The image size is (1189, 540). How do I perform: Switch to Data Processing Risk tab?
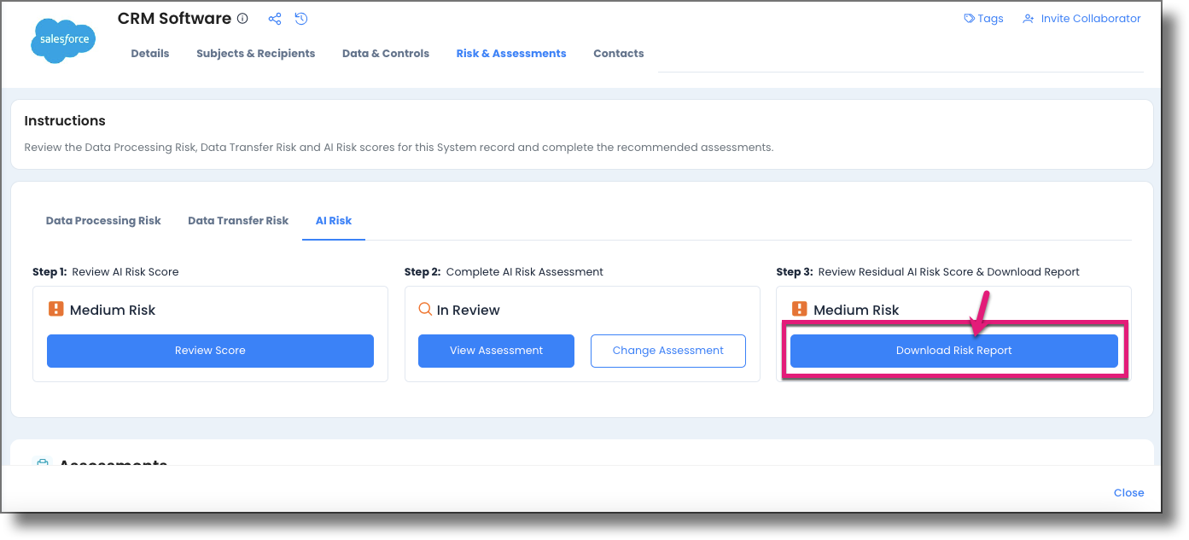pos(103,220)
